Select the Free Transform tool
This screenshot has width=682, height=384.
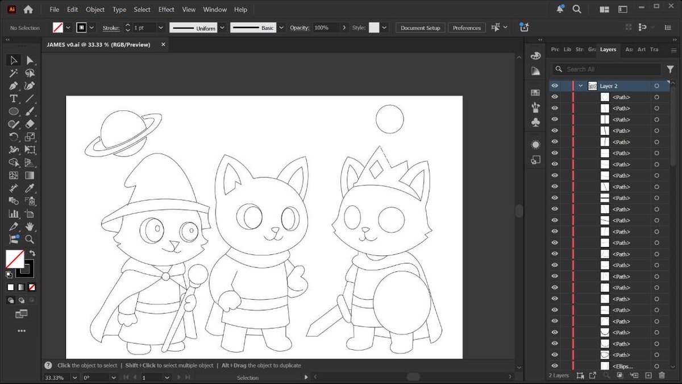coord(30,150)
